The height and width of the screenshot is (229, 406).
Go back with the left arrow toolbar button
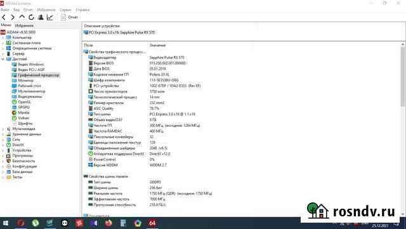pyautogui.click(x=4, y=17)
